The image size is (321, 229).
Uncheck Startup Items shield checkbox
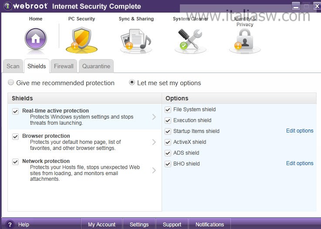tap(168, 131)
